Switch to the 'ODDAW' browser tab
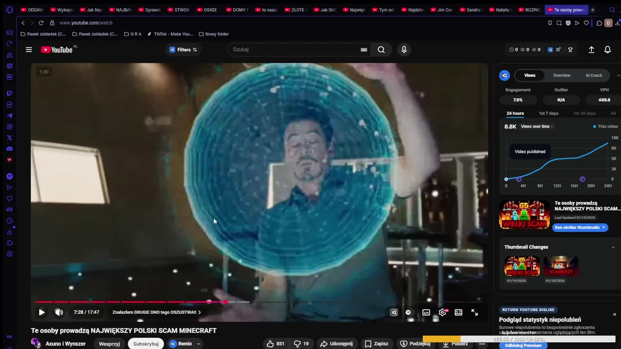The height and width of the screenshot is (349, 621). [33, 10]
